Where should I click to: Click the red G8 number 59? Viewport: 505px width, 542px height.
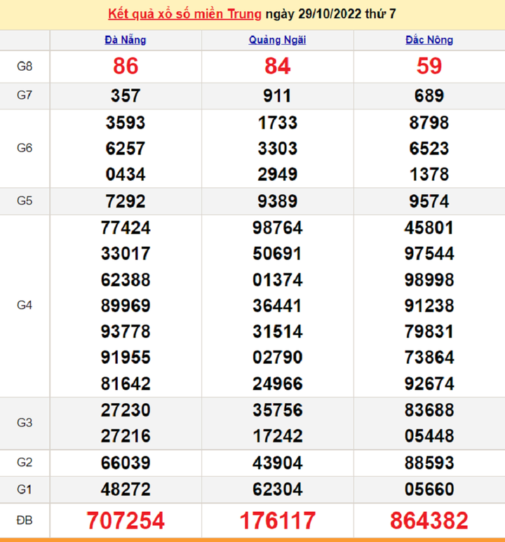click(x=429, y=67)
